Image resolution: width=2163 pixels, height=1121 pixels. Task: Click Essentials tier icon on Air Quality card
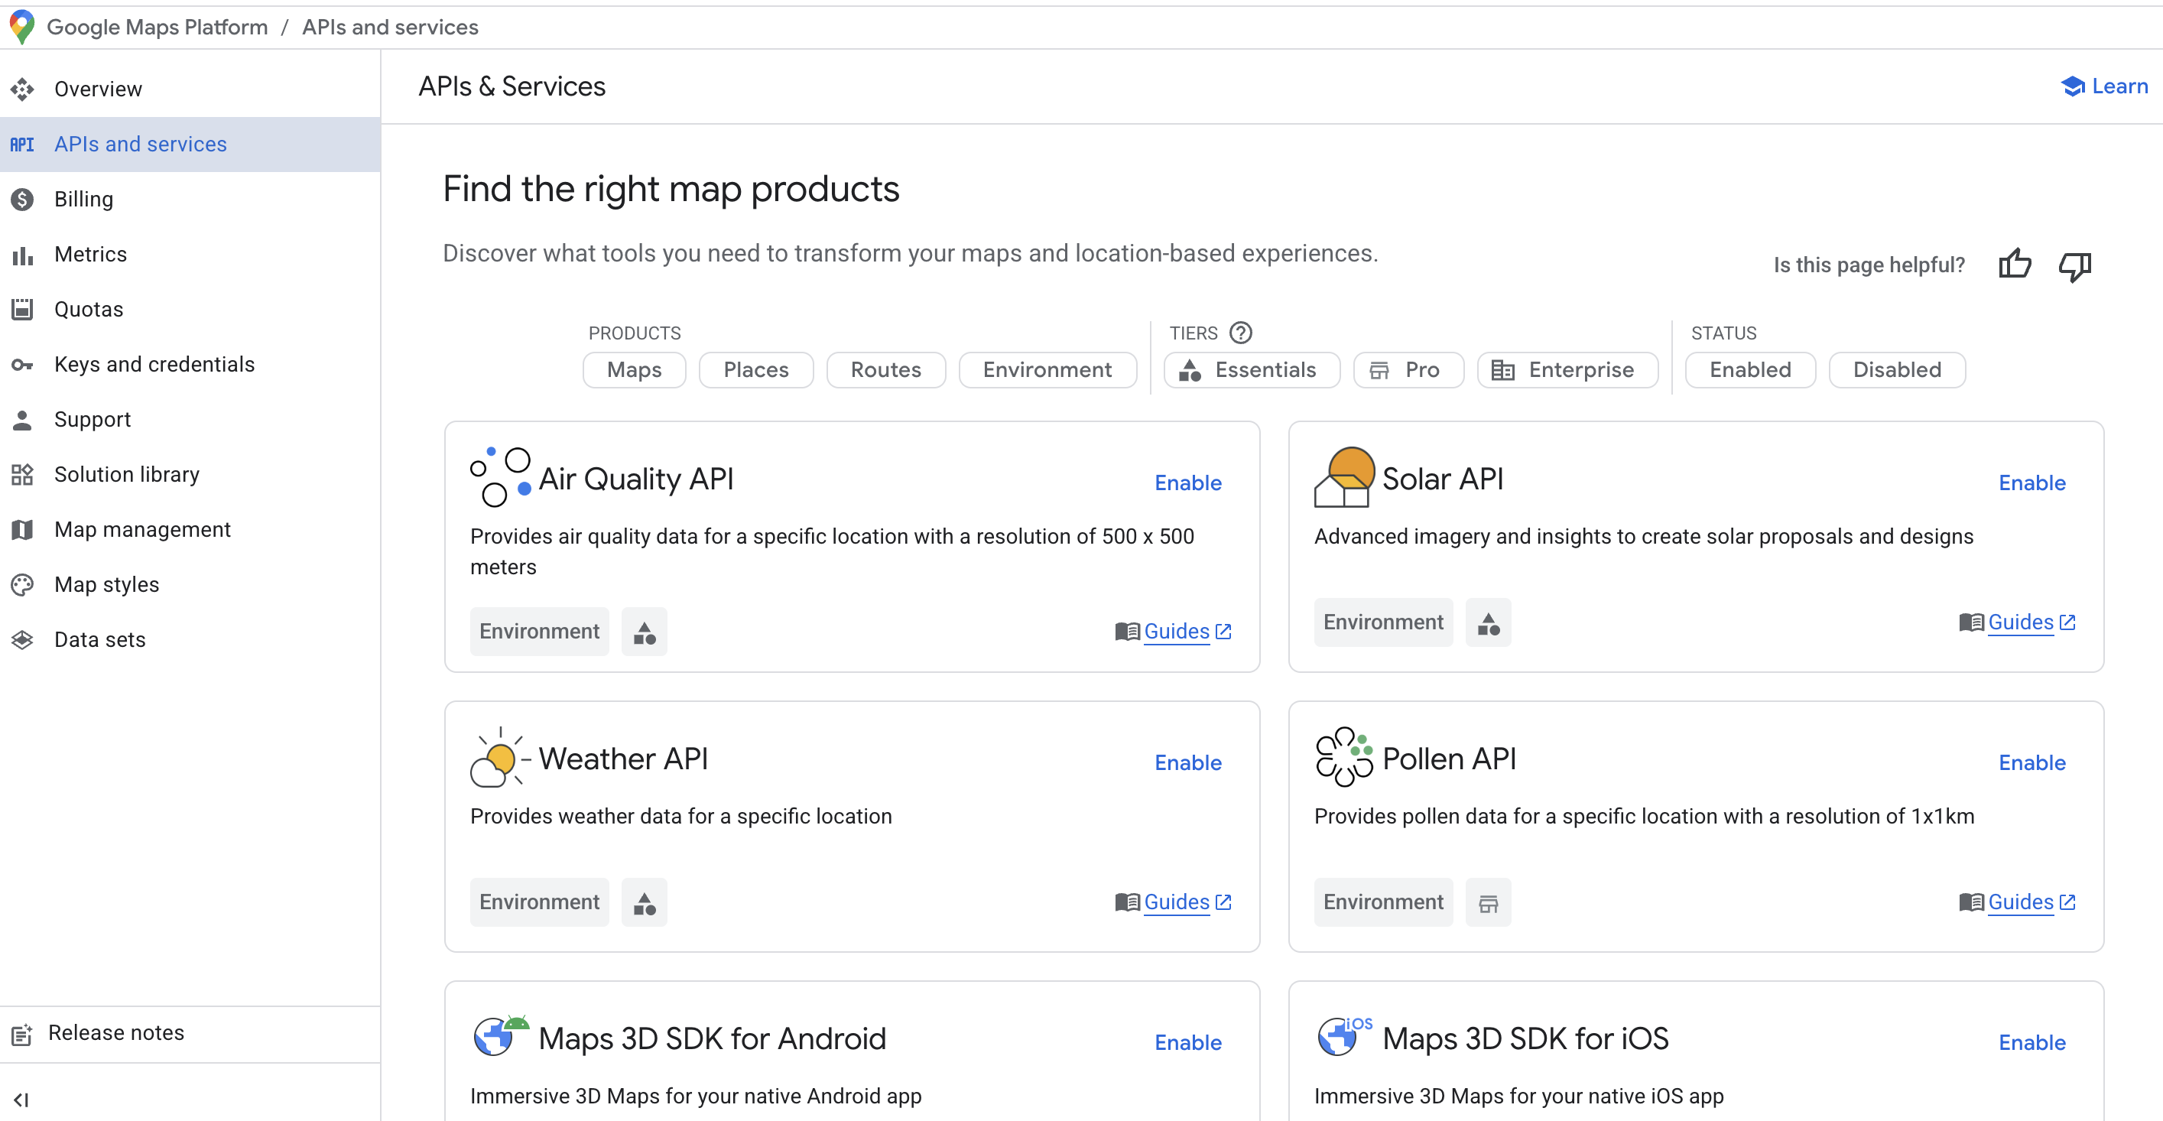click(x=644, y=632)
